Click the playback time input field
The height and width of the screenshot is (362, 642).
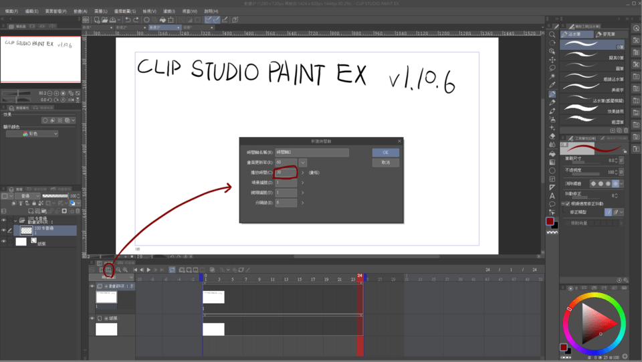(286, 173)
